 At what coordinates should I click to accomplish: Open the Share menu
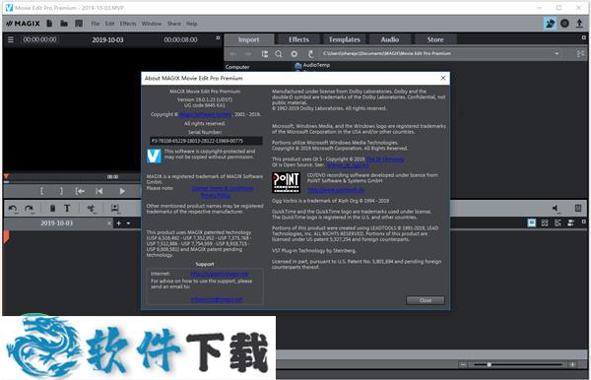(173, 24)
